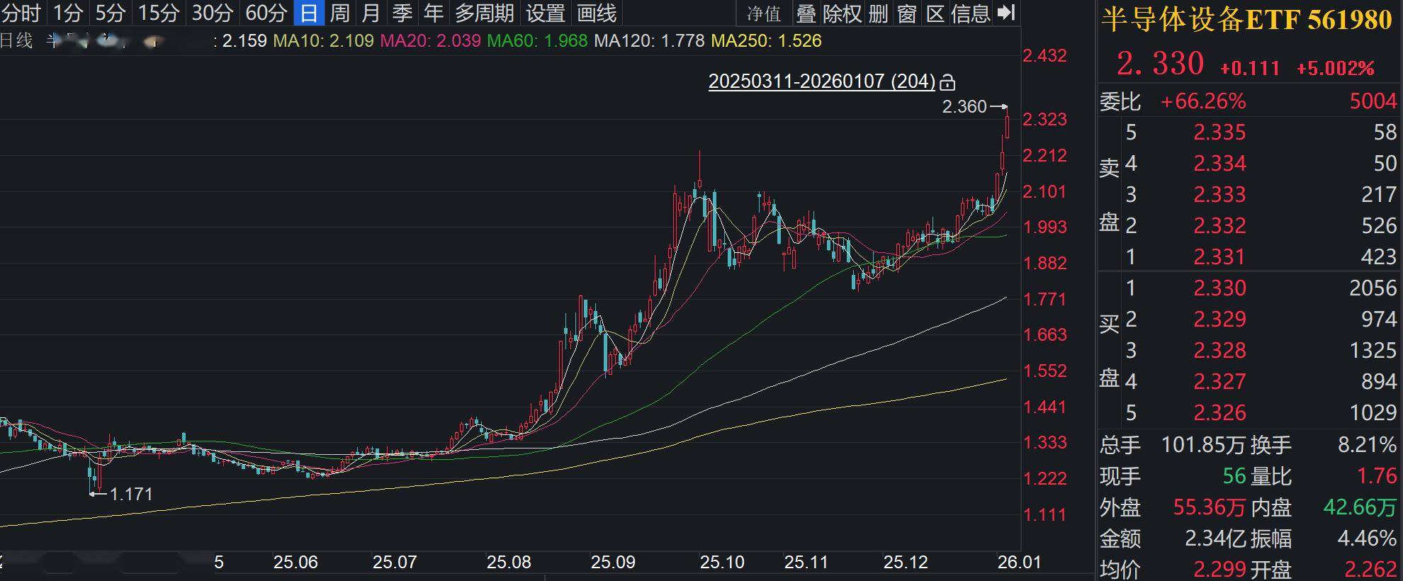Toggle 除权 ex-rights adjustment
Image resolution: width=1403 pixels, height=581 pixels.
(x=842, y=13)
